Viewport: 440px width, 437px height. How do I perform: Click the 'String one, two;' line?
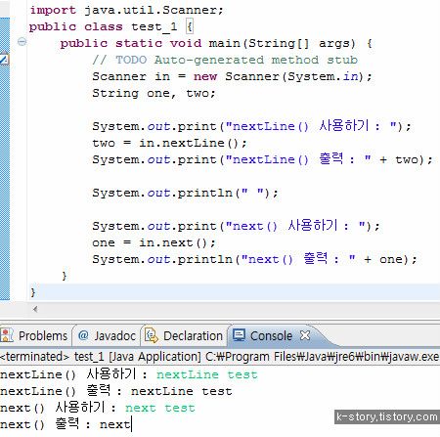tap(154, 94)
